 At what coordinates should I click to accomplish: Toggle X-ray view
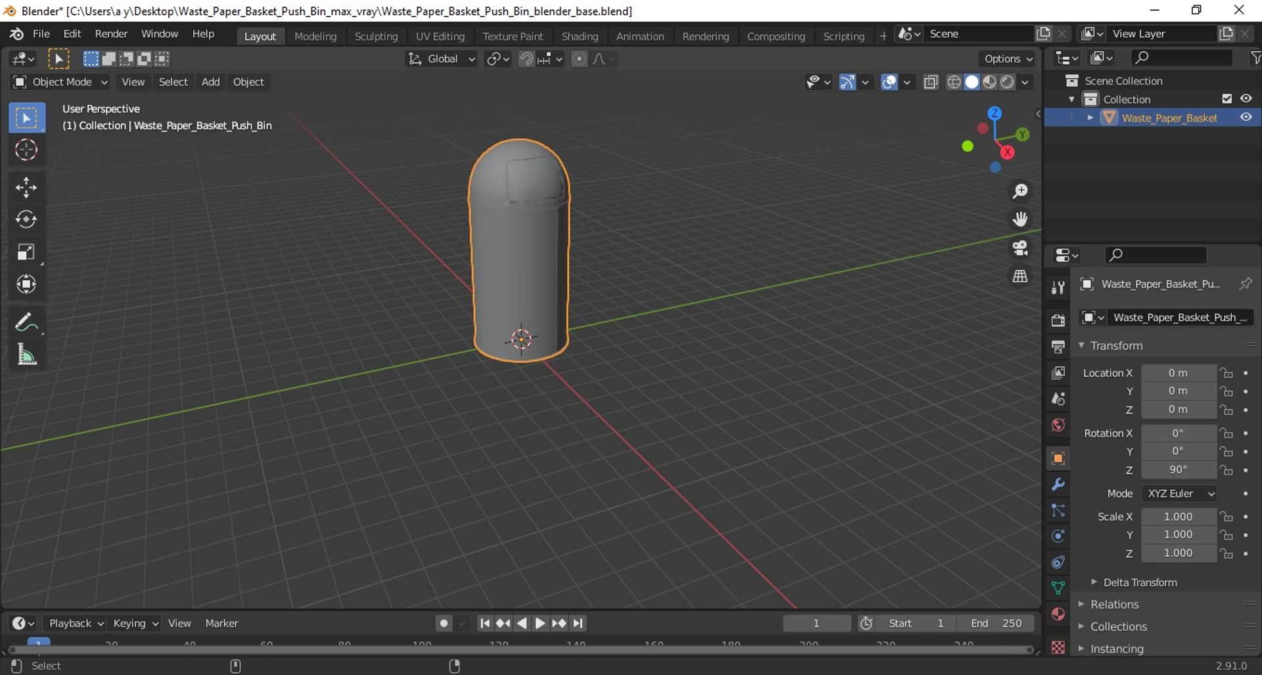(x=930, y=82)
